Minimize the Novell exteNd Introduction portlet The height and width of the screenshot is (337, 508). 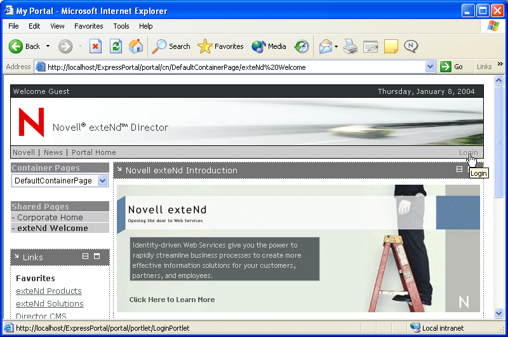(459, 169)
